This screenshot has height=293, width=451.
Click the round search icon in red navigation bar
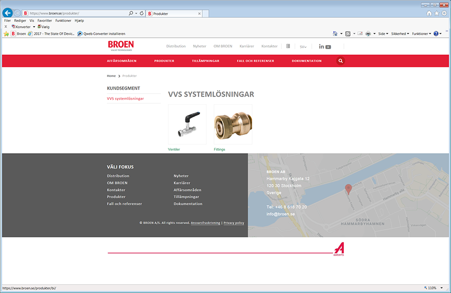340,60
